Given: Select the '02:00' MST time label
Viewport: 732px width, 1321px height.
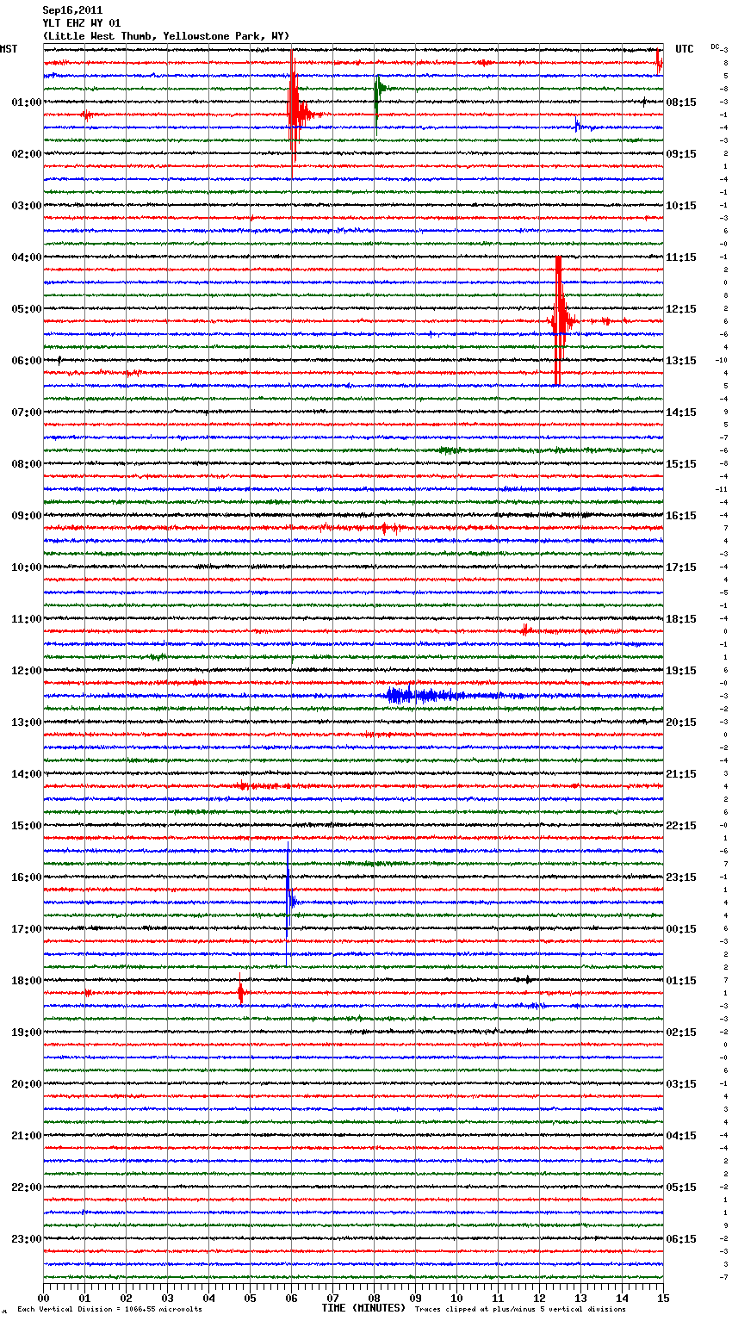Looking at the screenshot, I should coord(26,154).
